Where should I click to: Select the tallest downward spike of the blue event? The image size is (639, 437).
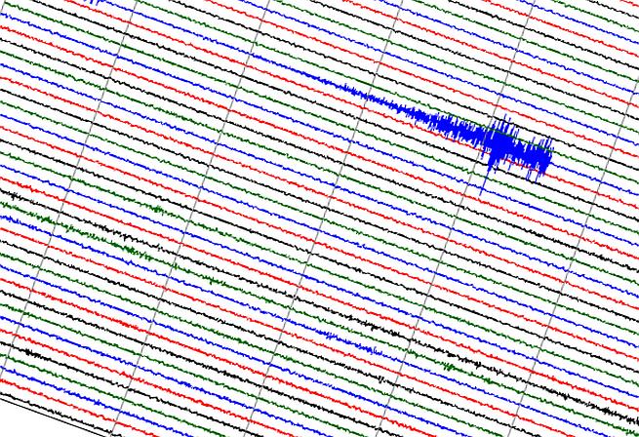483,185
